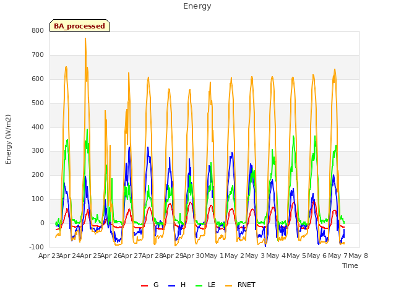Click the '100' y-axis tick value
Screen dimensions: 396x297
(38, 199)
